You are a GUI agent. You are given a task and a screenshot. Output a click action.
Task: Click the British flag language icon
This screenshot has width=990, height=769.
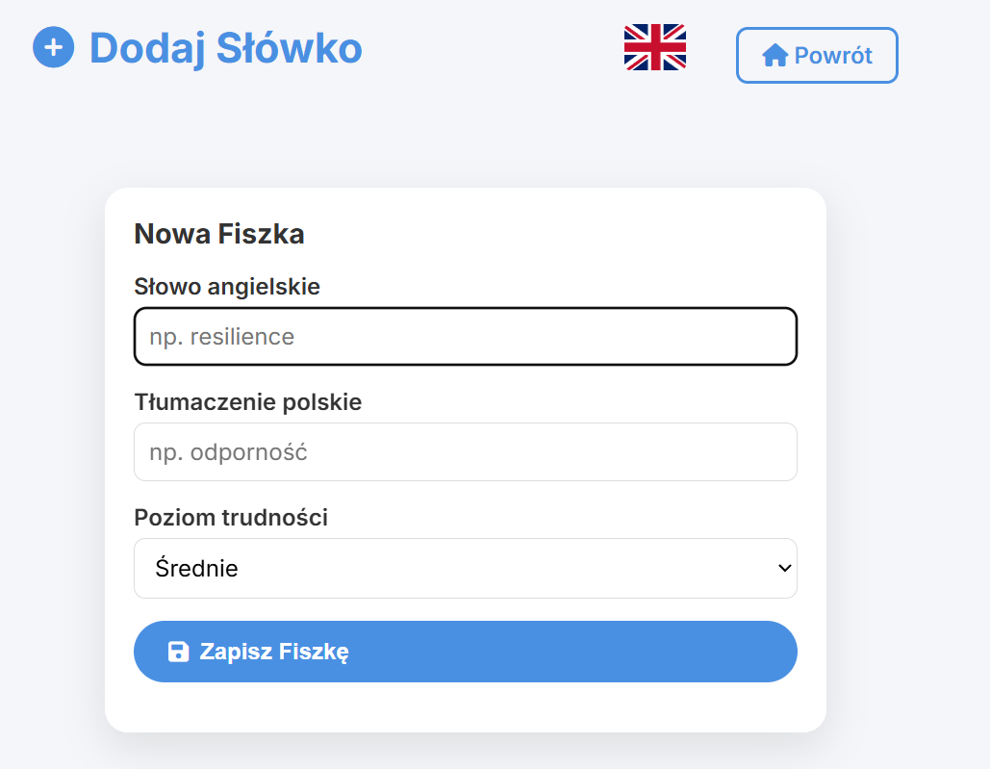[654, 47]
